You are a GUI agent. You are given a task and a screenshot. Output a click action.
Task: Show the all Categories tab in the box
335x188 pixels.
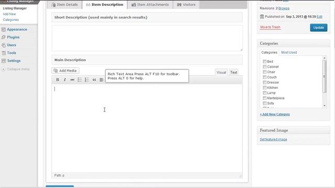click(269, 52)
